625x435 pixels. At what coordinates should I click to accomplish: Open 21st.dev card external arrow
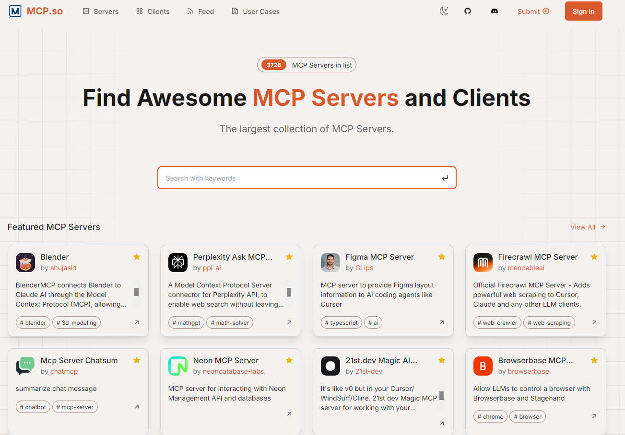click(442, 424)
